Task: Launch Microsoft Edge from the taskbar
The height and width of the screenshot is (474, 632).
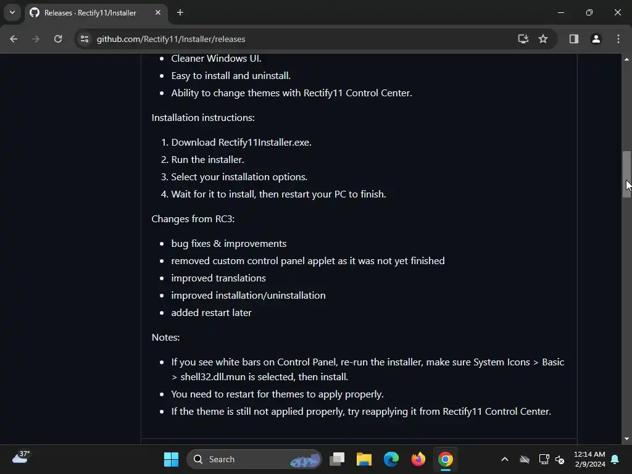Action: (x=391, y=459)
